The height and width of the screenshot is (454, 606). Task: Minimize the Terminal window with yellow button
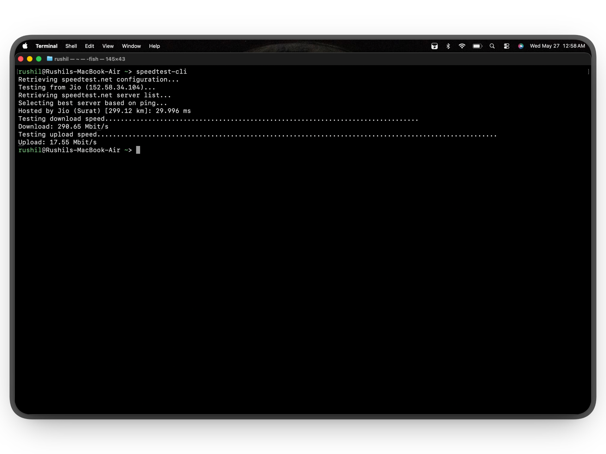coord(30,59)
